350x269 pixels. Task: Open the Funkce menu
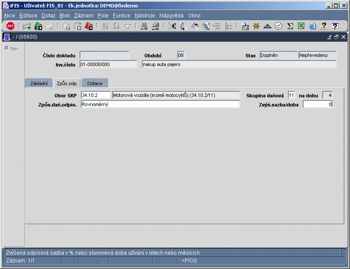(122, 16)
